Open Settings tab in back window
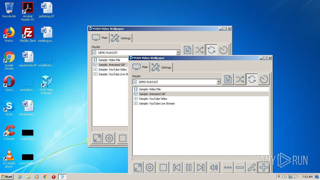 pyautogui.click(x=121, y=38)
